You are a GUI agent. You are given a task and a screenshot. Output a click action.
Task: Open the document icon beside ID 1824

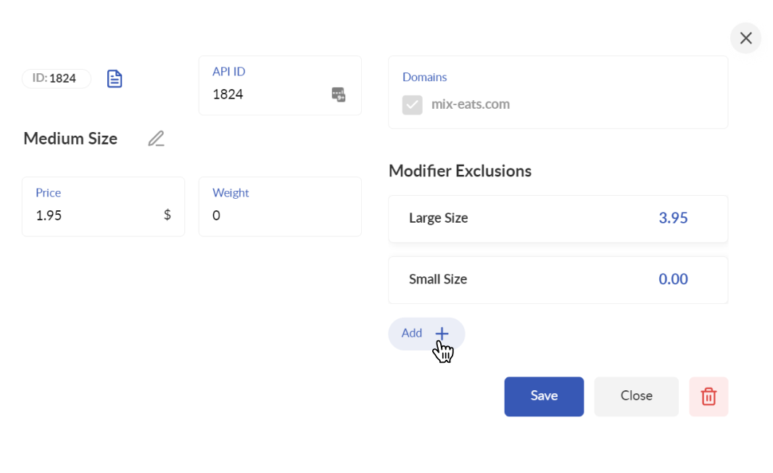pos(115,79)
